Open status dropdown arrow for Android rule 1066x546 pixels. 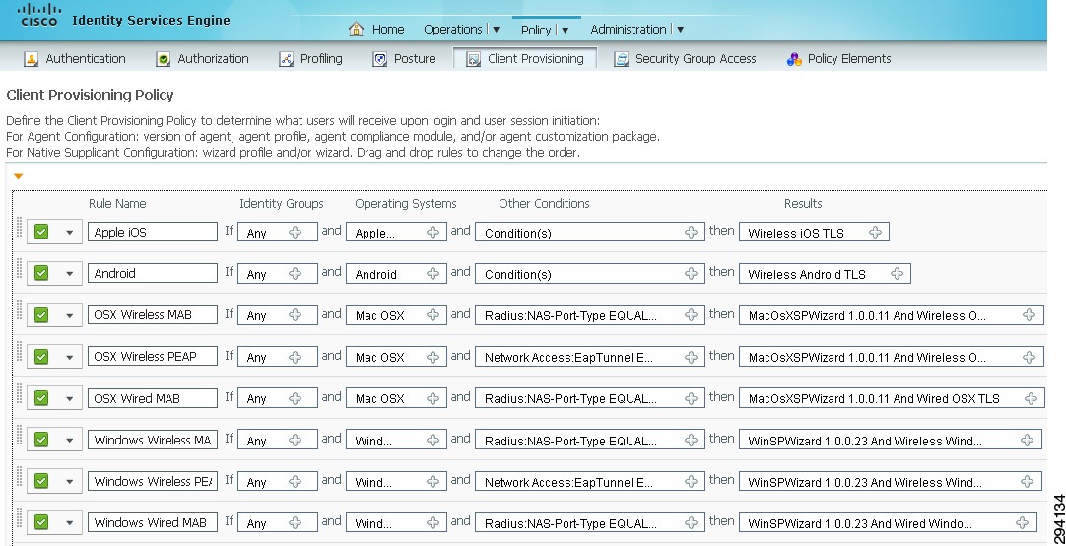[69, 274]
